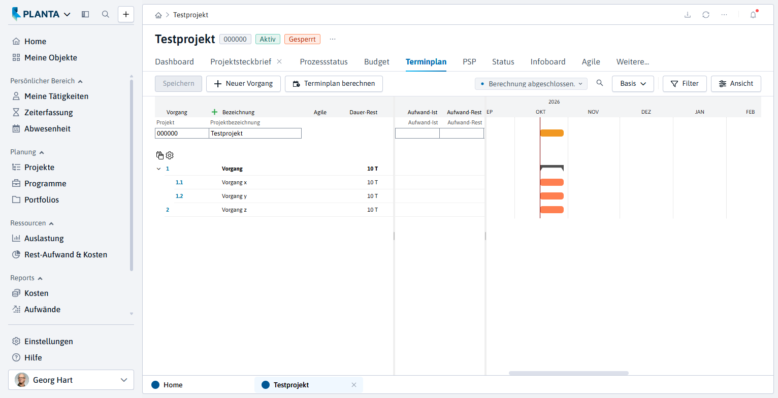Image resolution: width=778 pixels, height=398 pixels.
Task: Click the download icon in top bar
Action: pos(688,15)
